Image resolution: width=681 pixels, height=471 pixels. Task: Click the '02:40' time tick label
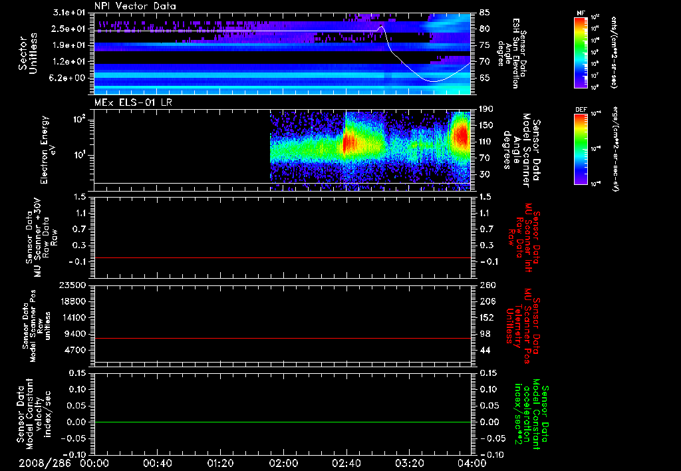tap(346, 463)
